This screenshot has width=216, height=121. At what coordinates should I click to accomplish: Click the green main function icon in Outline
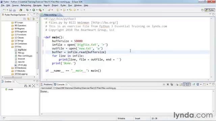(6, 89)
